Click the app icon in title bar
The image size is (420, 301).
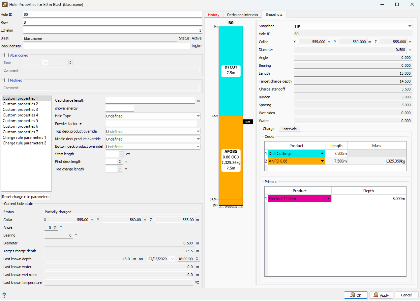pos(5,5)
